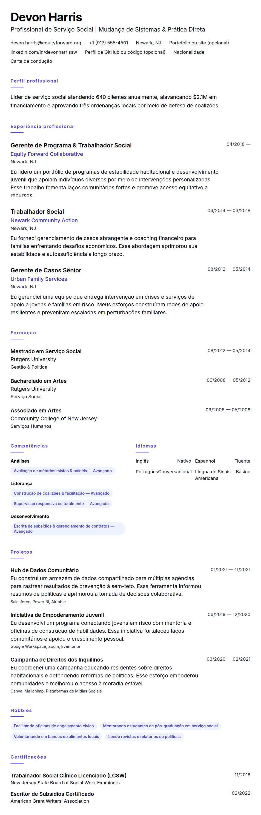Select the Inglês language entry
Screen dimensions: 261x815
tap(163, 461)
